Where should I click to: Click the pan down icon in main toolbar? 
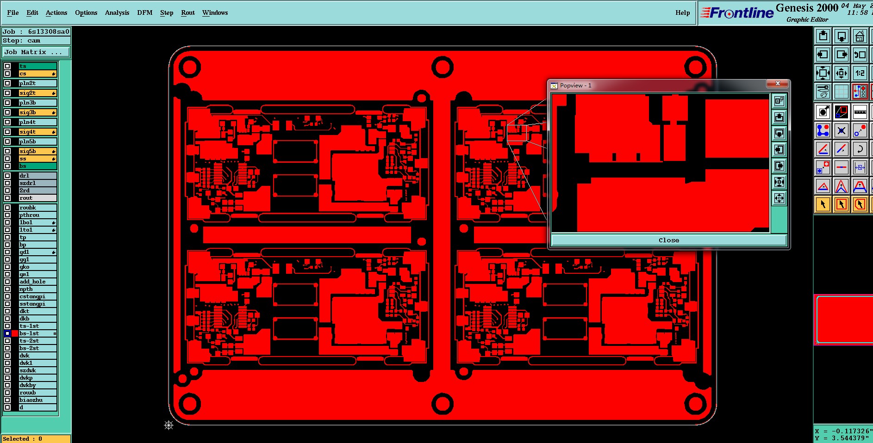point(842,36)
